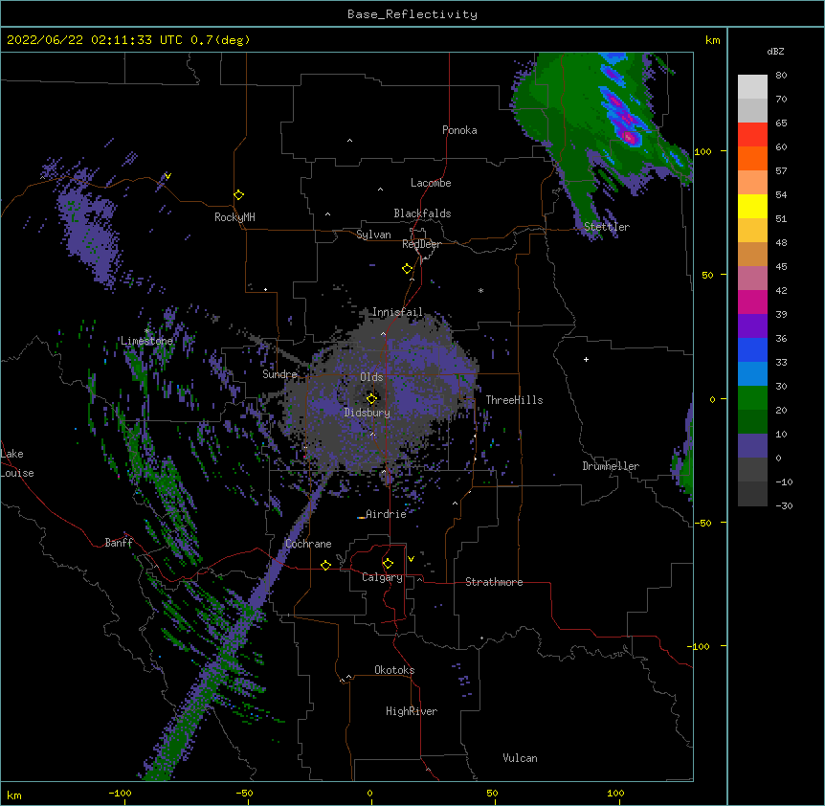Select the Lacombe city label
This screenshot has width=825, height=806.
click(431, 183)
